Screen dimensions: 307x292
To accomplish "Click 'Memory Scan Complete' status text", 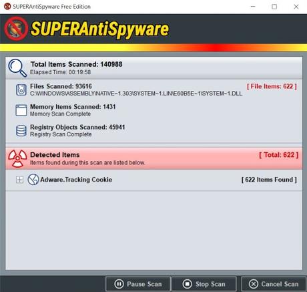I will [61, 114].
